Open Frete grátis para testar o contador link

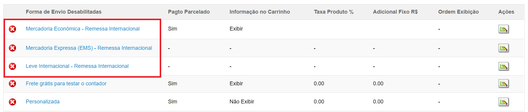pos(66,84)
